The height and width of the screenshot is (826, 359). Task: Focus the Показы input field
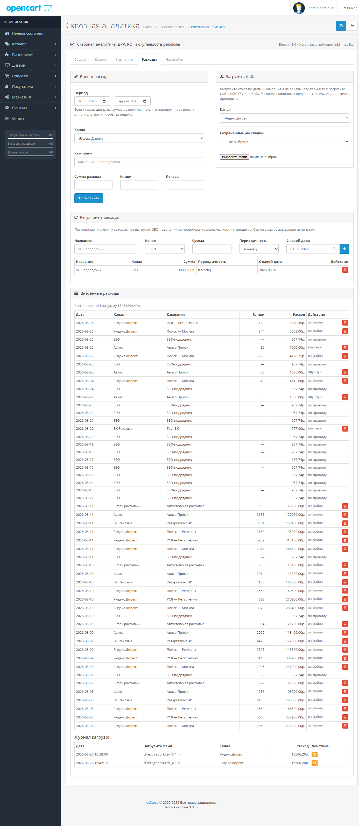click(x=185, y=185)
